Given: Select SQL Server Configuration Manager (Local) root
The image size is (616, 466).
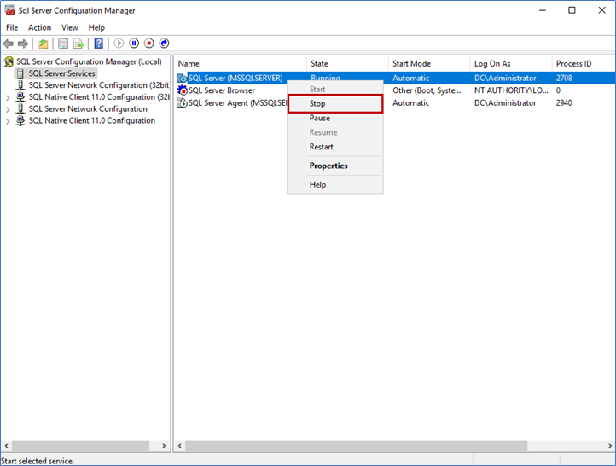Looking at the screenshot, I should point(89,61).
